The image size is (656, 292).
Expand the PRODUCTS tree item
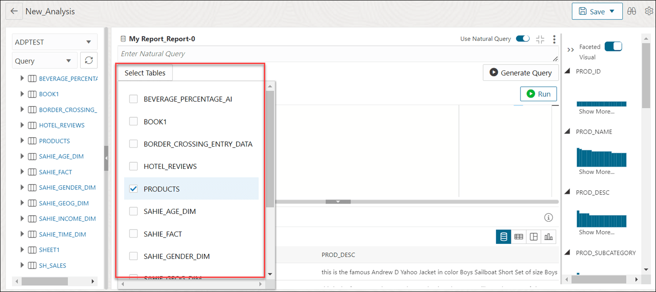click(x=22, y=141)
